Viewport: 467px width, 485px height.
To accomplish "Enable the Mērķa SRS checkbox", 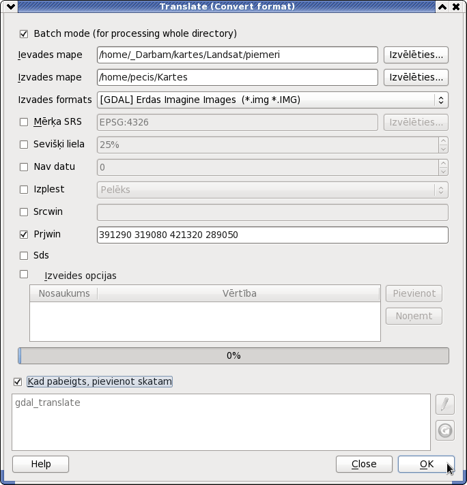I will point(24,122).
